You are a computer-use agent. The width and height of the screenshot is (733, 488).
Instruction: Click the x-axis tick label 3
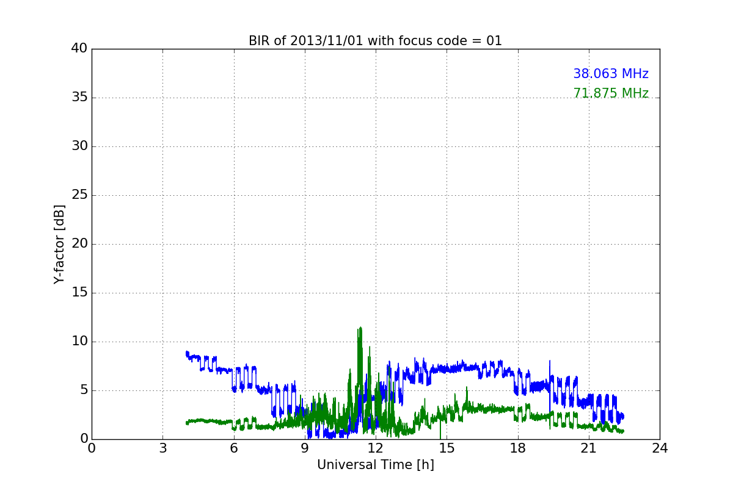[x=162, y=448]
